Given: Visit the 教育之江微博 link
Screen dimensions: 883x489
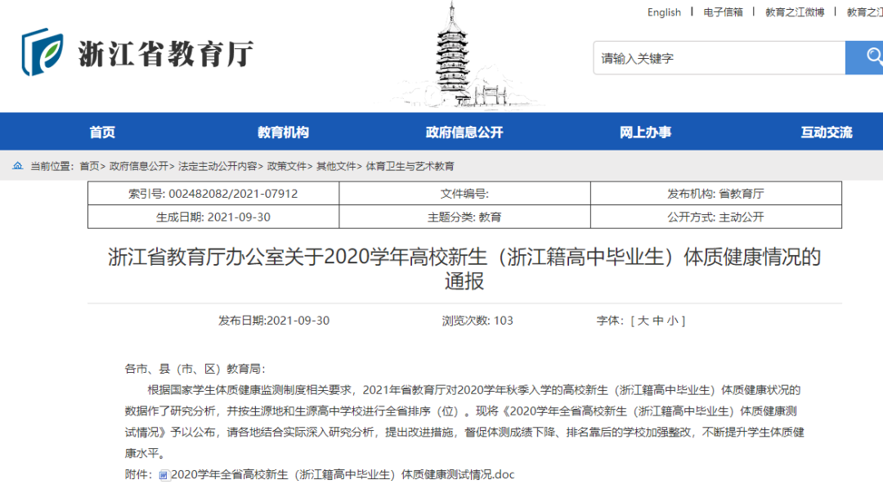Looking at the screenshot, I should point(794,12).
